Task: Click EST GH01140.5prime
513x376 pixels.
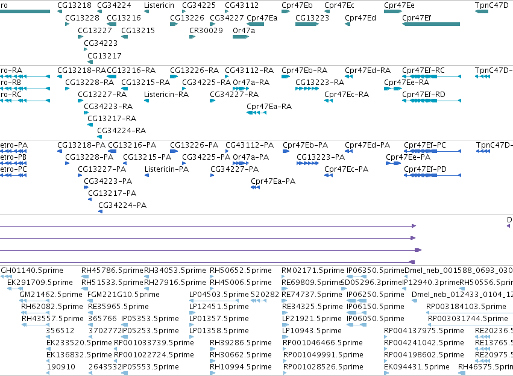Action: coord(32,271)
